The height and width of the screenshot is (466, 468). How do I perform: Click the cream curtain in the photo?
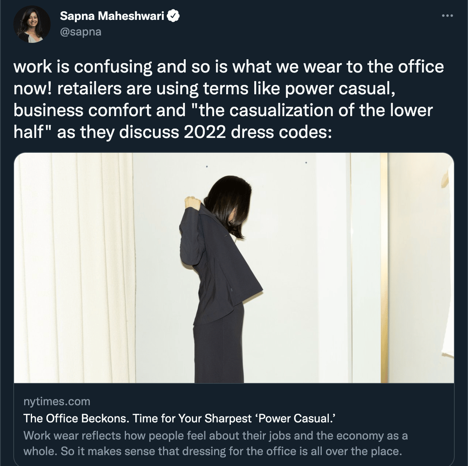tap(74, 268)
